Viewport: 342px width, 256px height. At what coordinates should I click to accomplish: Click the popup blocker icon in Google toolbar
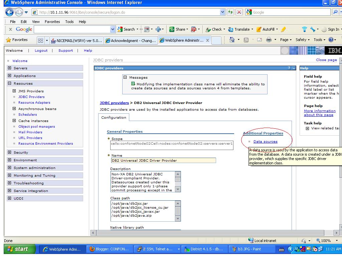tap(193, 29)
